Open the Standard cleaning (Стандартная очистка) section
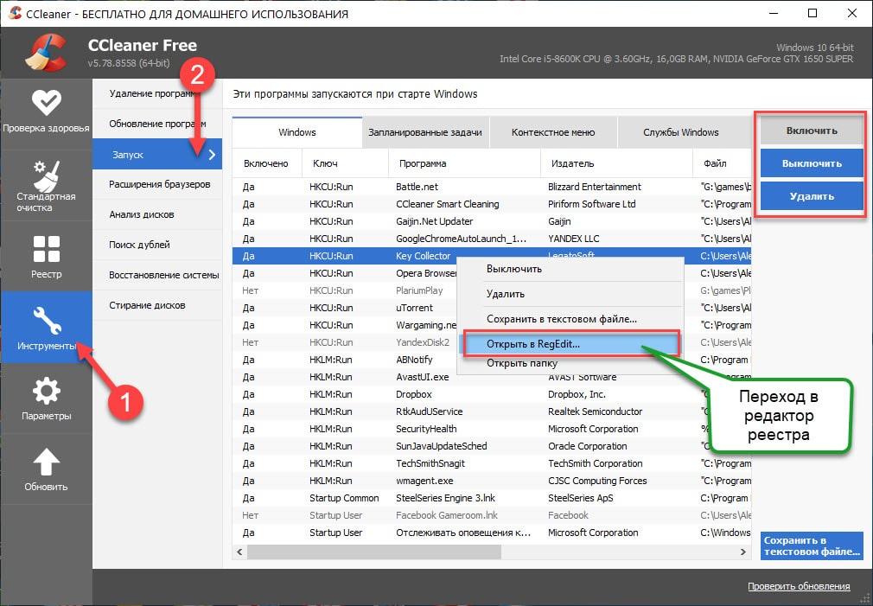 46,184
